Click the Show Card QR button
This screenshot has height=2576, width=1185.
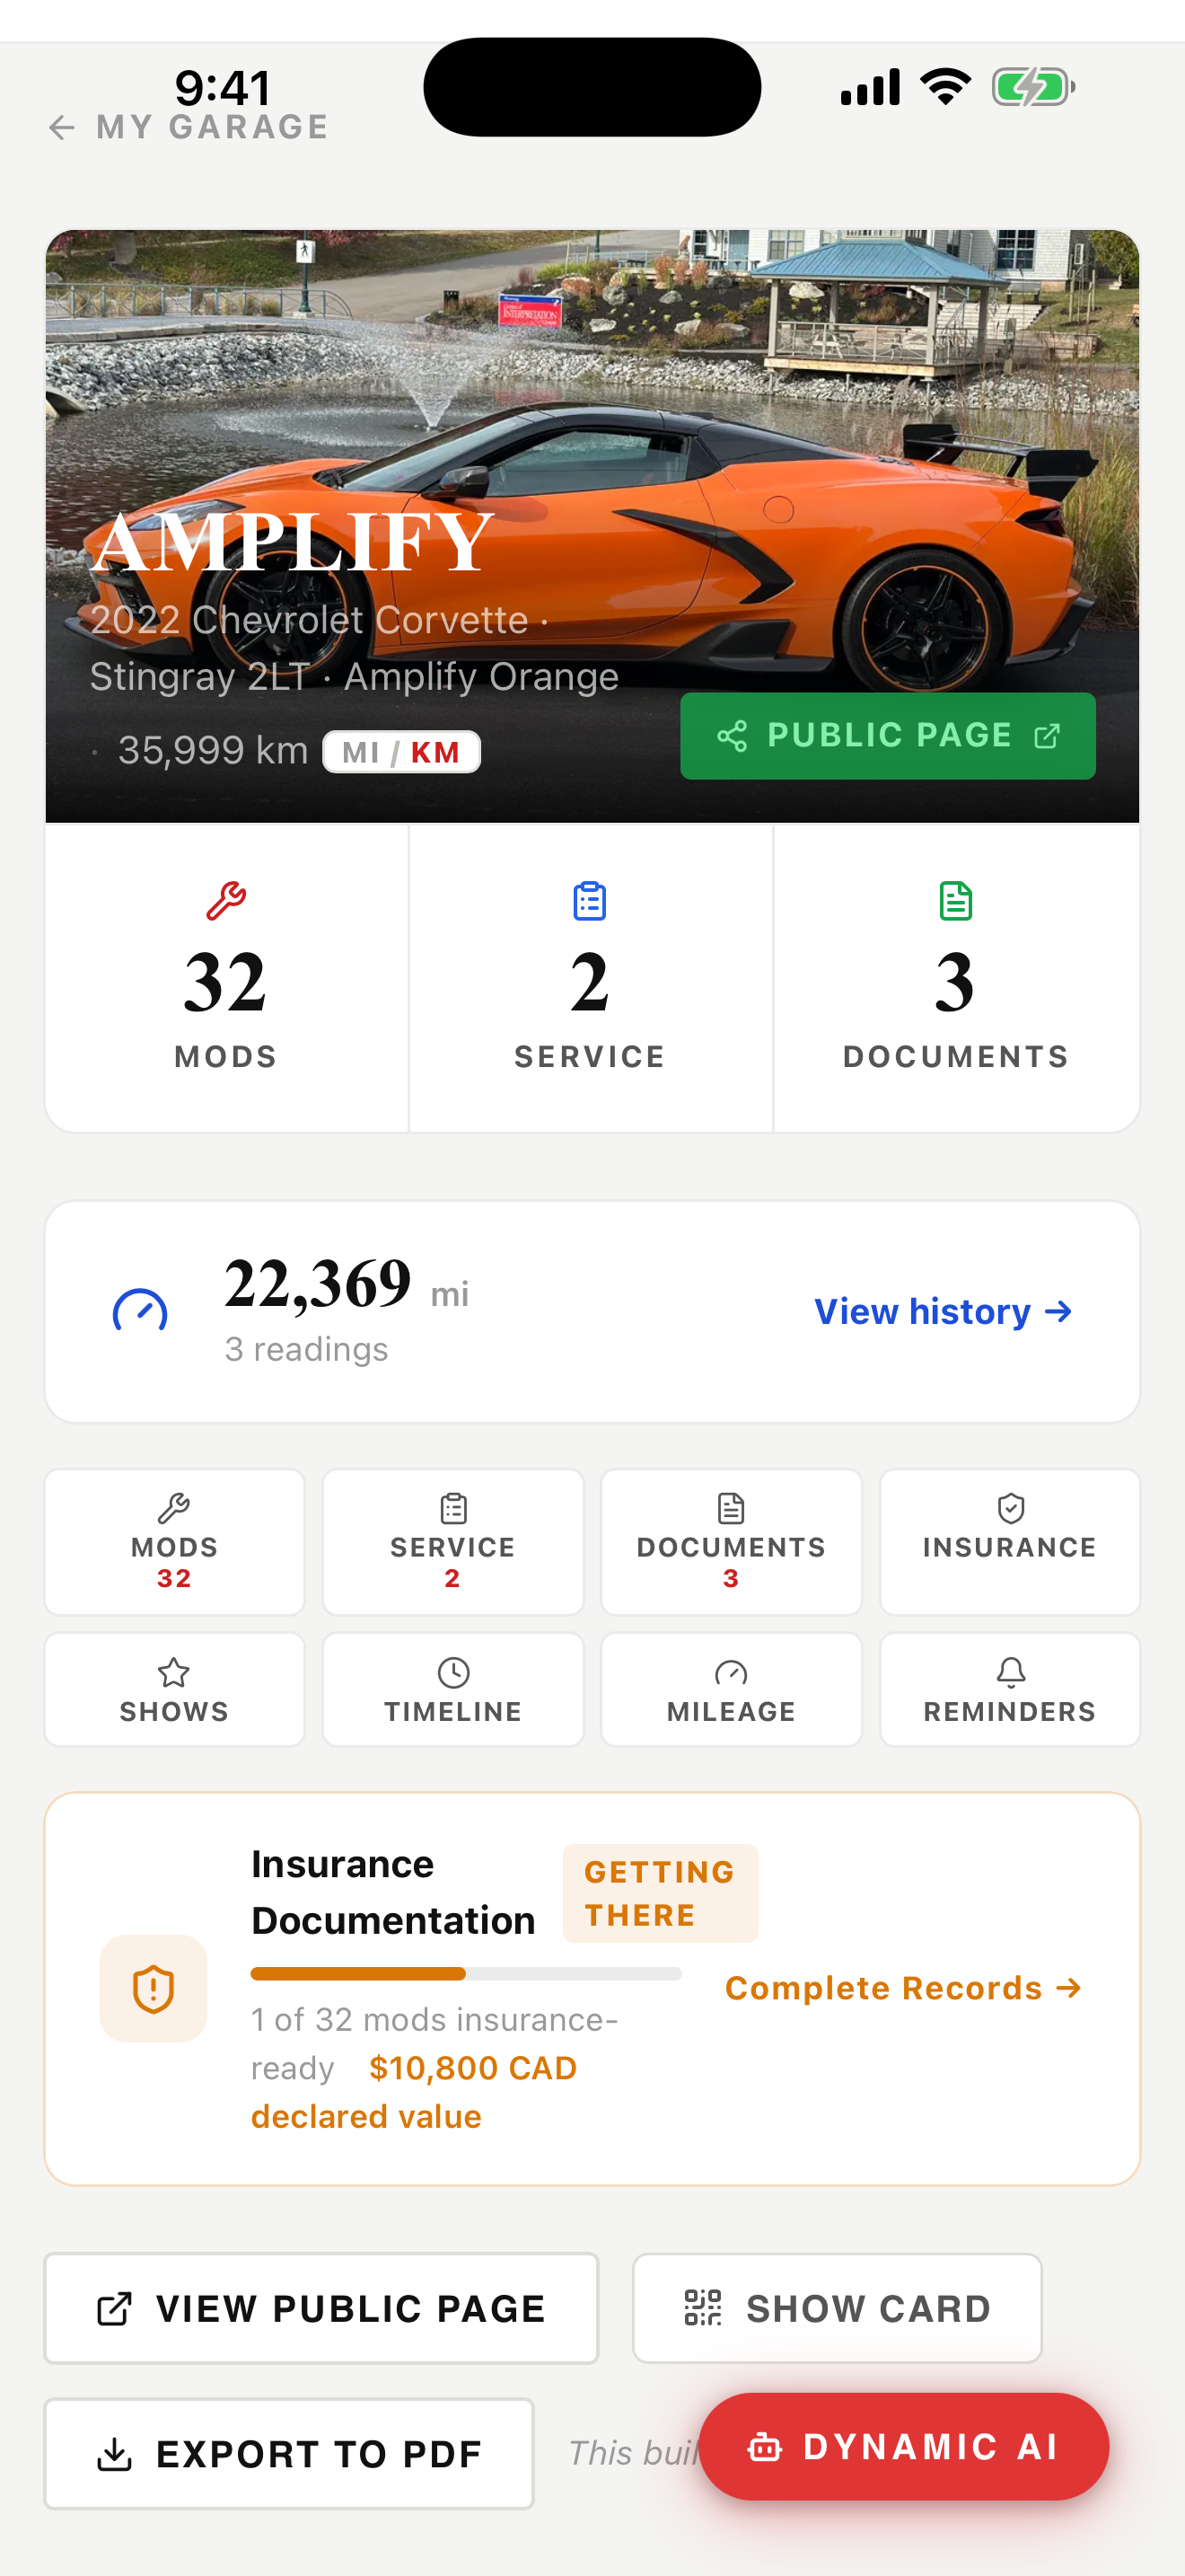[838, 2308]
